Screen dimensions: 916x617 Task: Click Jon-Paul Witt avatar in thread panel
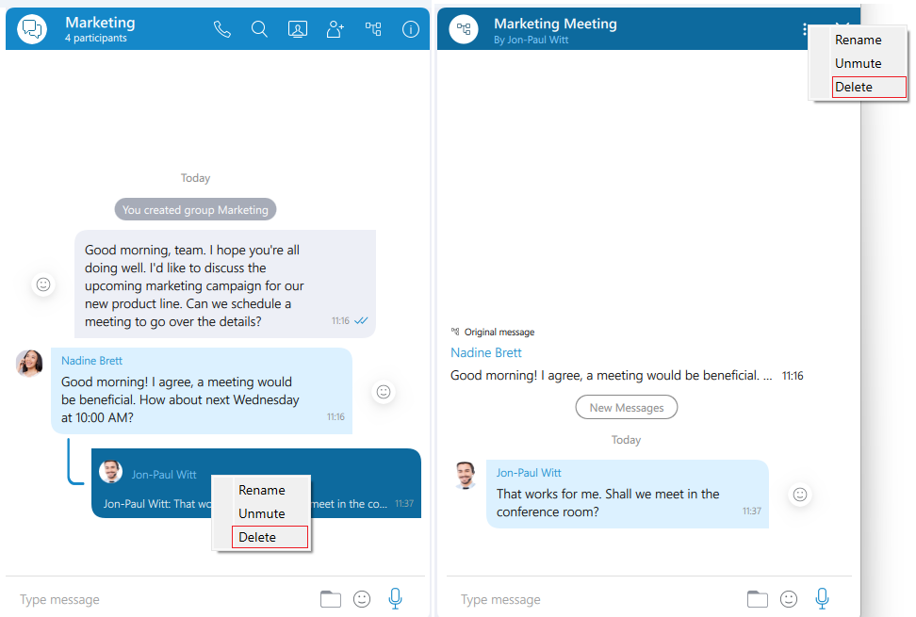[x=466, y=475]
